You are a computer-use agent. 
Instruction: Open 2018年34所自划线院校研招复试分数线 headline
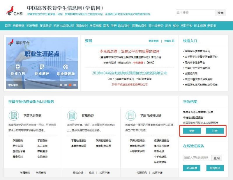(x=130, y=73)
